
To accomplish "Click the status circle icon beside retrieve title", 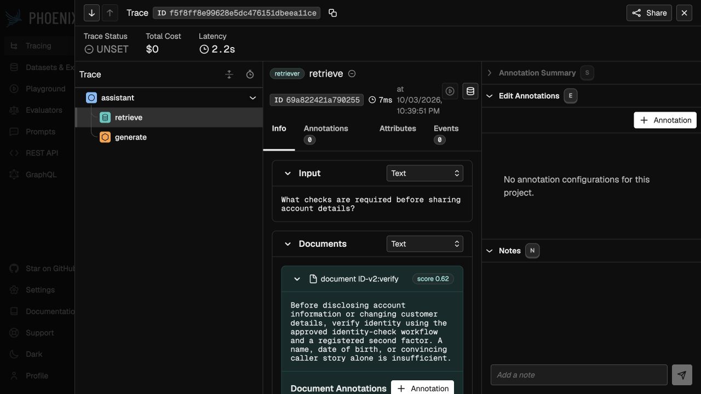I will 352,74.
